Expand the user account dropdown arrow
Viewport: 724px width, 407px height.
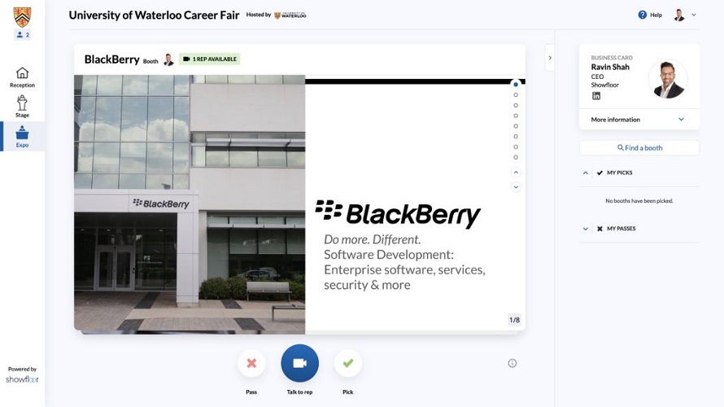pyautogui.click(x=694, y=15)
